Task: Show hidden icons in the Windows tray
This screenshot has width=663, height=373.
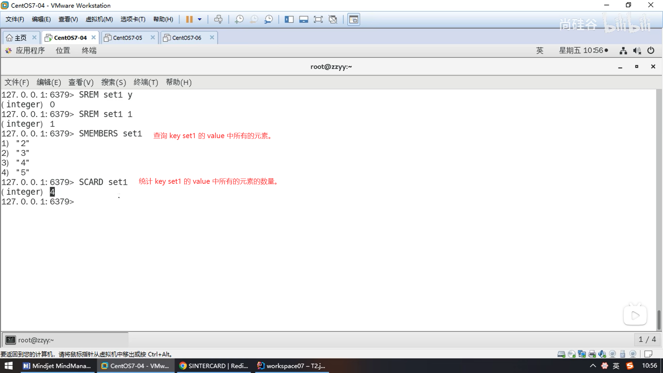Action: point(593,366)
